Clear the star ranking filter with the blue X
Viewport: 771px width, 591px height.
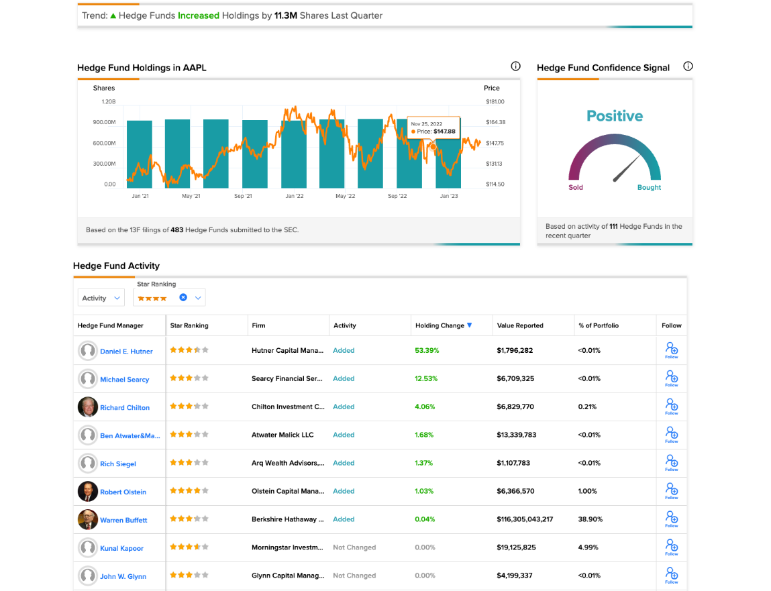[183, 297]
